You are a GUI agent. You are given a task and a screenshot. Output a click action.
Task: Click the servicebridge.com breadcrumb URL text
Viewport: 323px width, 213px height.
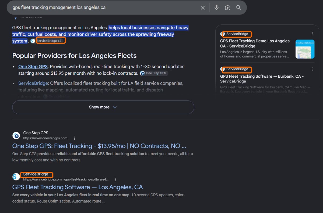click(x=66, y=179)
